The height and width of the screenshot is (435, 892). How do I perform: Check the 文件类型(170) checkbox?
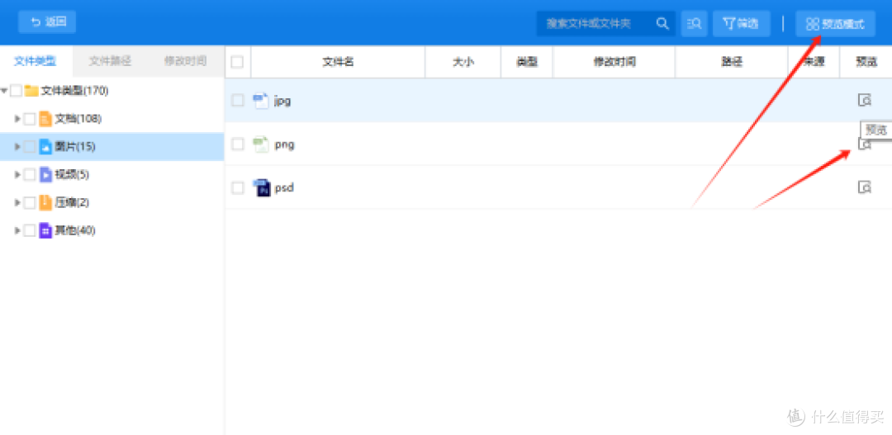[x=16, y=91]
